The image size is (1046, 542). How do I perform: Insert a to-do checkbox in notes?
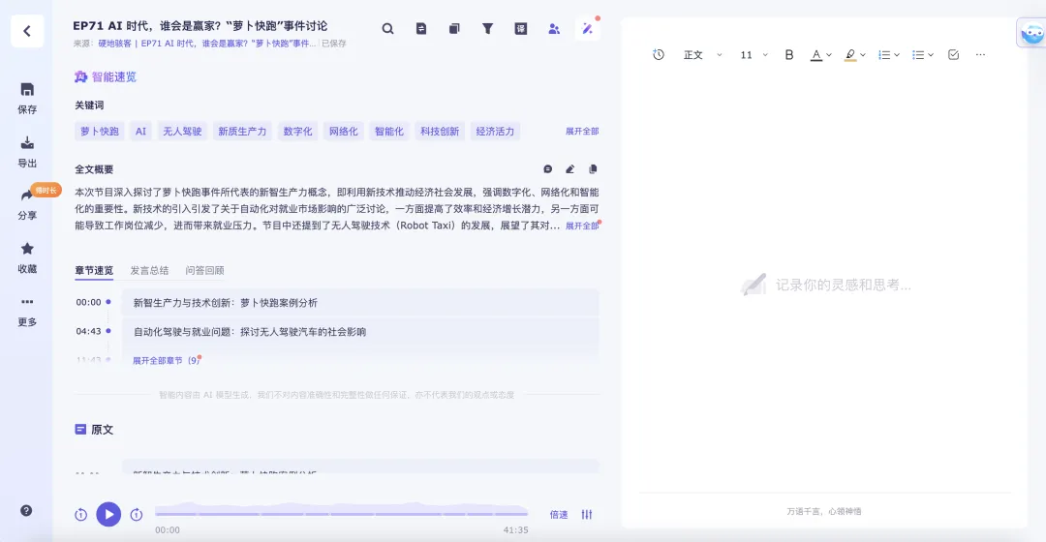point(953,54)
